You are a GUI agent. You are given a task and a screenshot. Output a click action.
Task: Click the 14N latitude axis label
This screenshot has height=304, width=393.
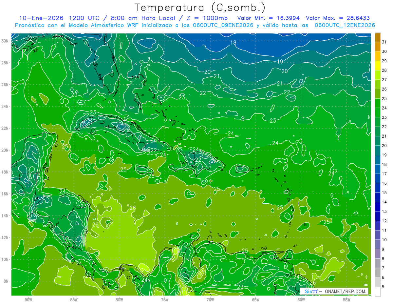point(5,216)
